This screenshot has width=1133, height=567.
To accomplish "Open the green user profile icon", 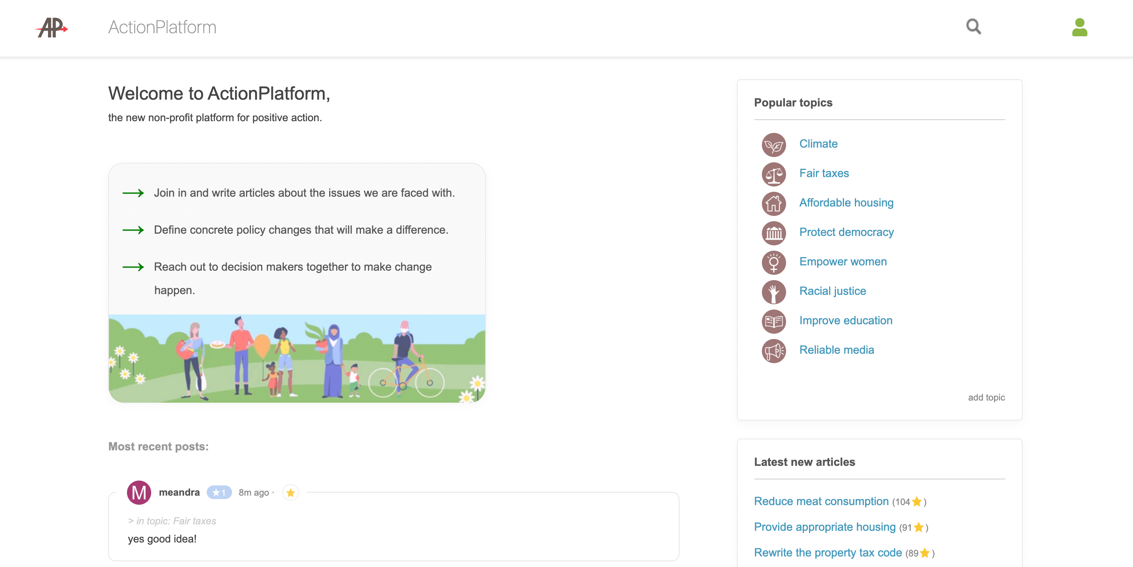I will pyautogui.click(x=1079, y=27).
